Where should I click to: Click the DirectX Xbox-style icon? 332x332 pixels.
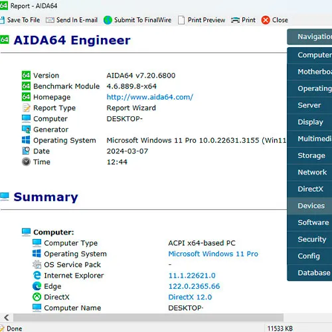[x=37, y=297]
